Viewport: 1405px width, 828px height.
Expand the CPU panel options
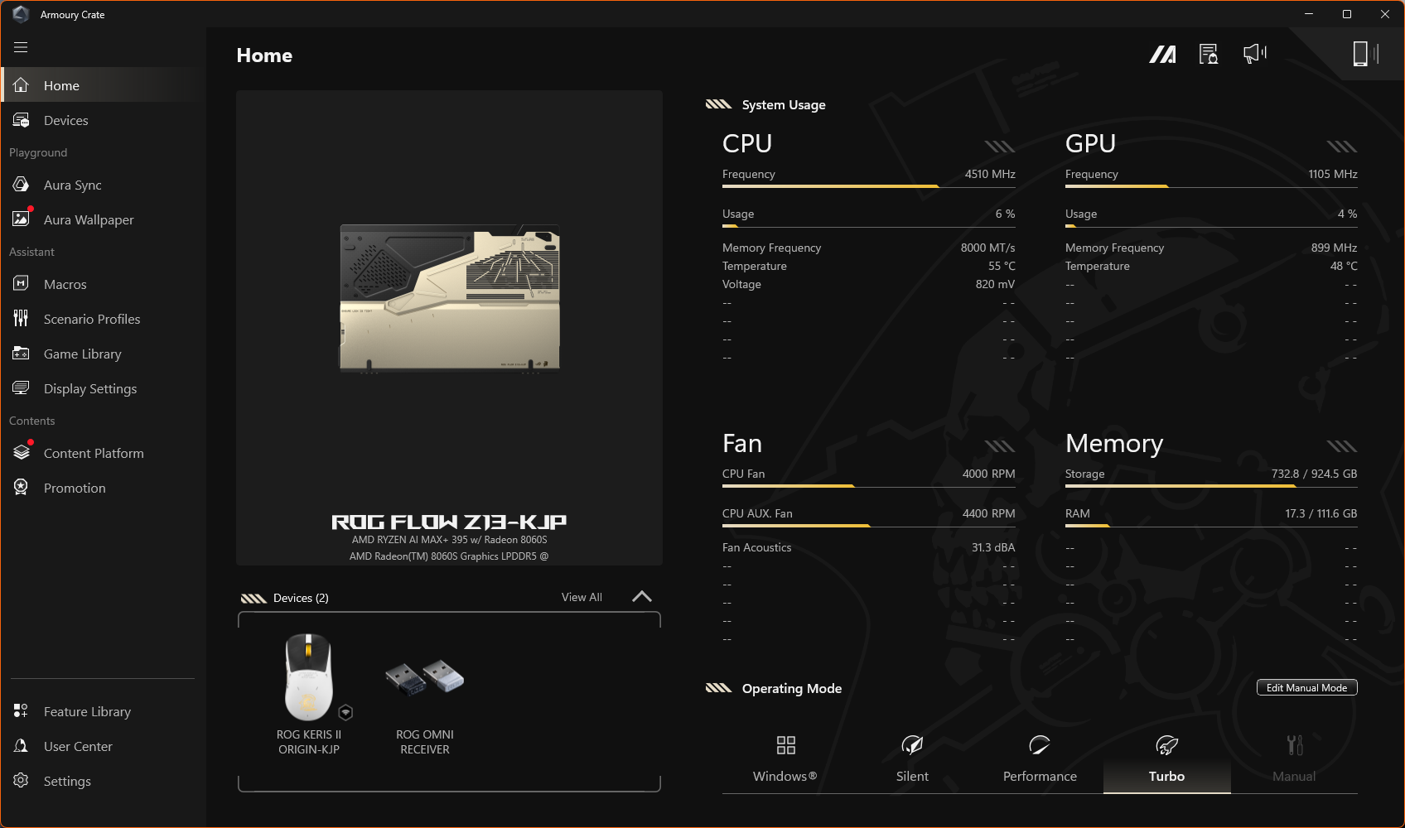[999, 147]
